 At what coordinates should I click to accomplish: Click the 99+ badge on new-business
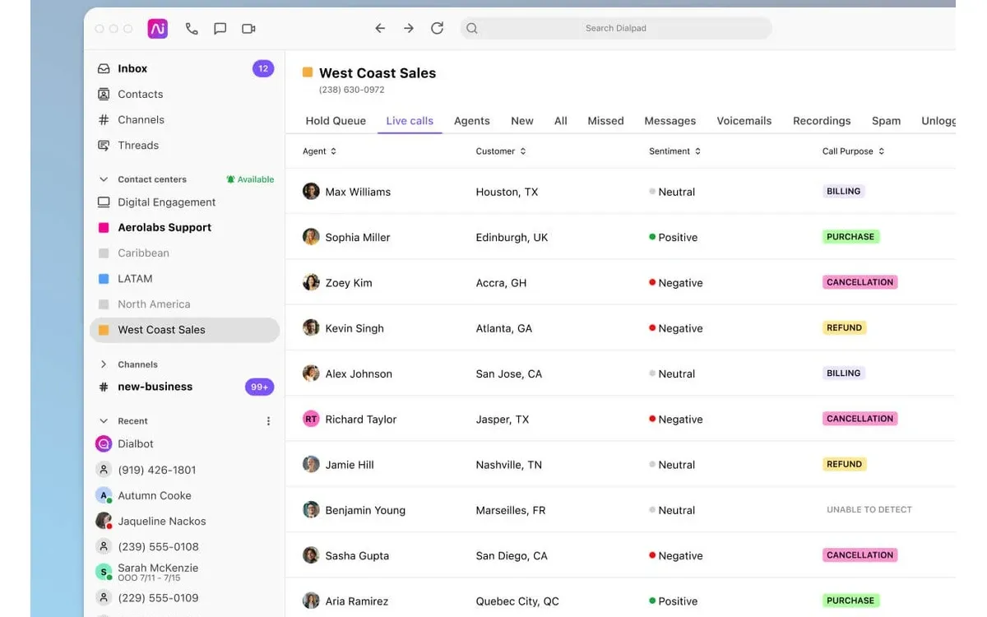[259, 387]
